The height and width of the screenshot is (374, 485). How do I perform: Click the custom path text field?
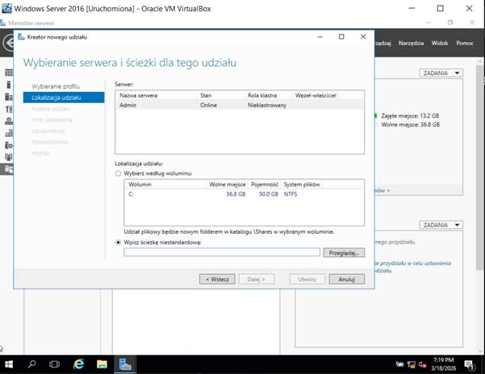(x=222, y=252)
